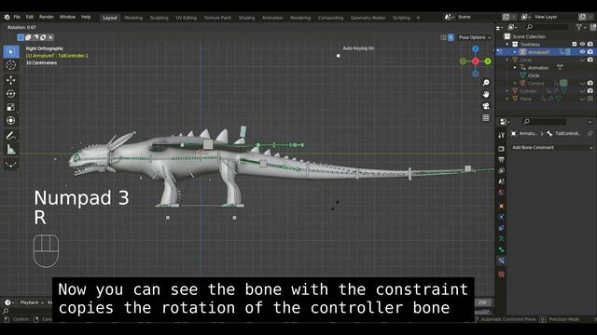Open the Bone properties tab

(502, 249)
